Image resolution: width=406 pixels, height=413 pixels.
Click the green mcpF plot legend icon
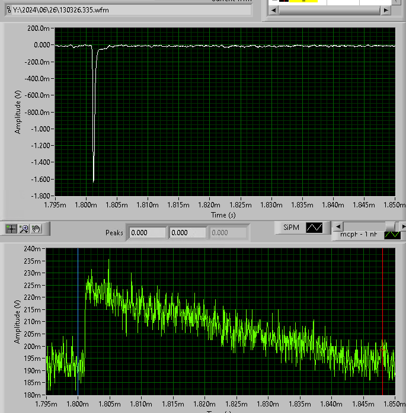(392, 235)
